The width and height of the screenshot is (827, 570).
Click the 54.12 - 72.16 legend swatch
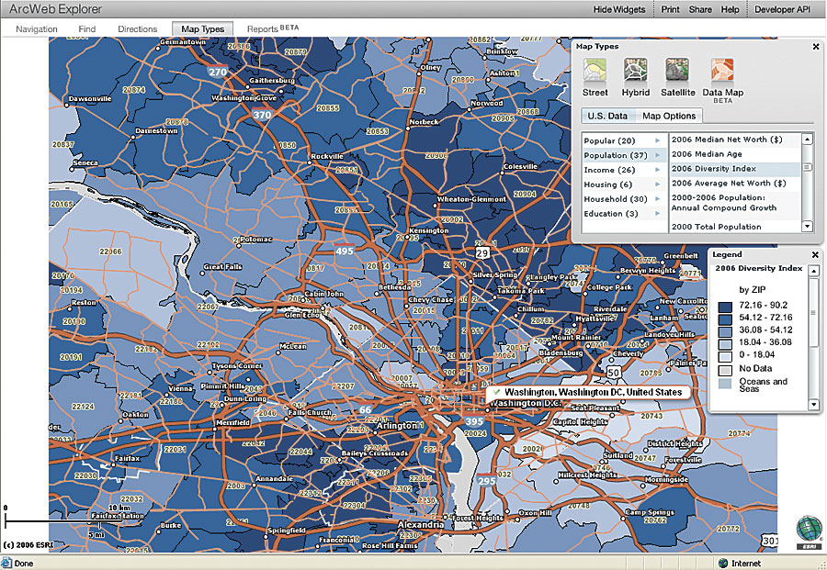[x=725, y=319]
